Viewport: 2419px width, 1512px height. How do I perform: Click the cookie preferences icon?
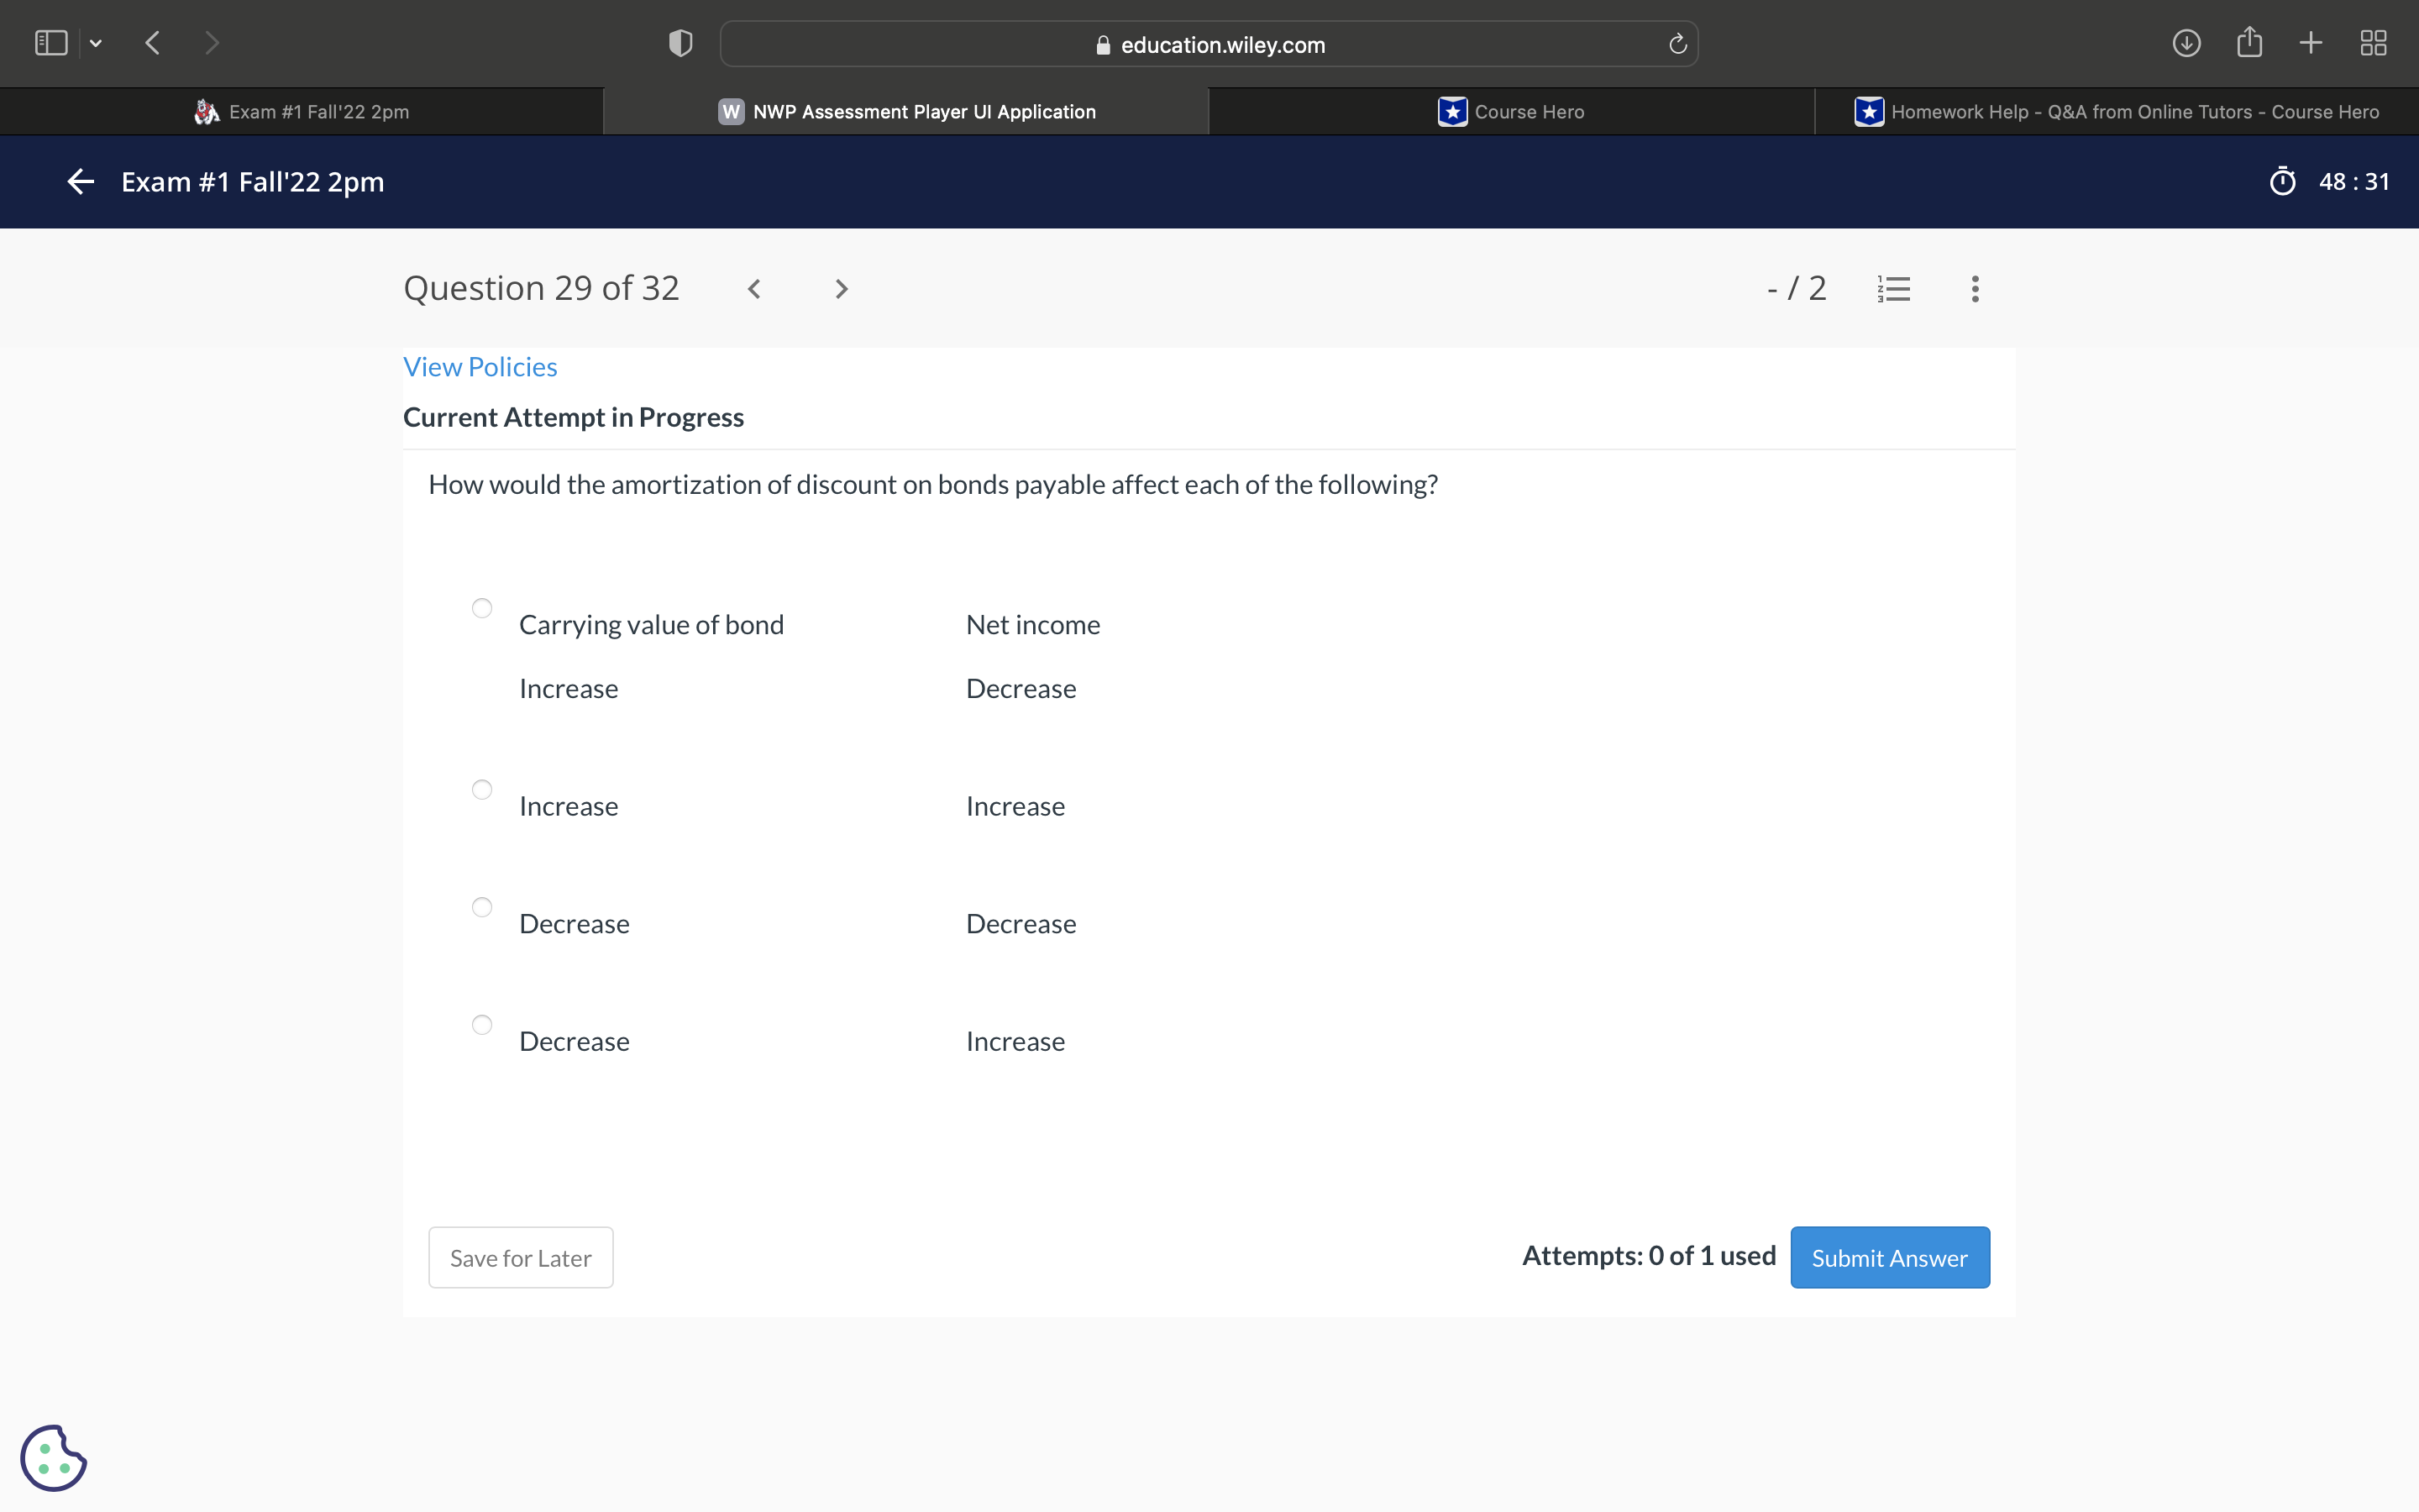pos(53,1458)
